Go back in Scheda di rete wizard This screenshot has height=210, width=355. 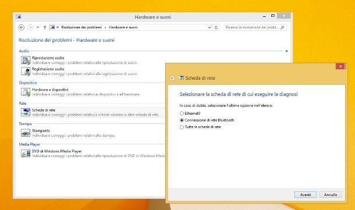(x=172, y=78)
